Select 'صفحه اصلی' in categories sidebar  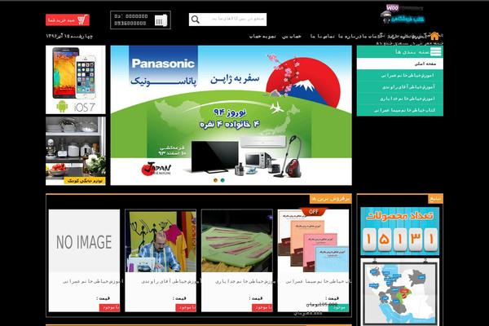tap(400, 64)
